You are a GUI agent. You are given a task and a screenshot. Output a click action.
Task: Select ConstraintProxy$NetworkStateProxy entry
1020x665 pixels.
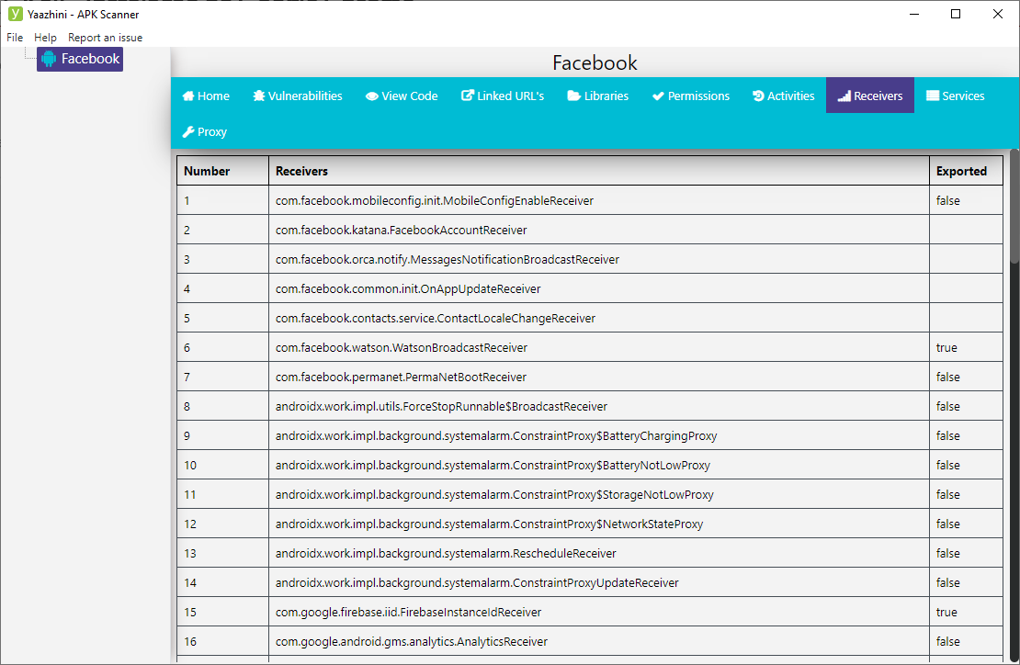(x=489, y=524)
